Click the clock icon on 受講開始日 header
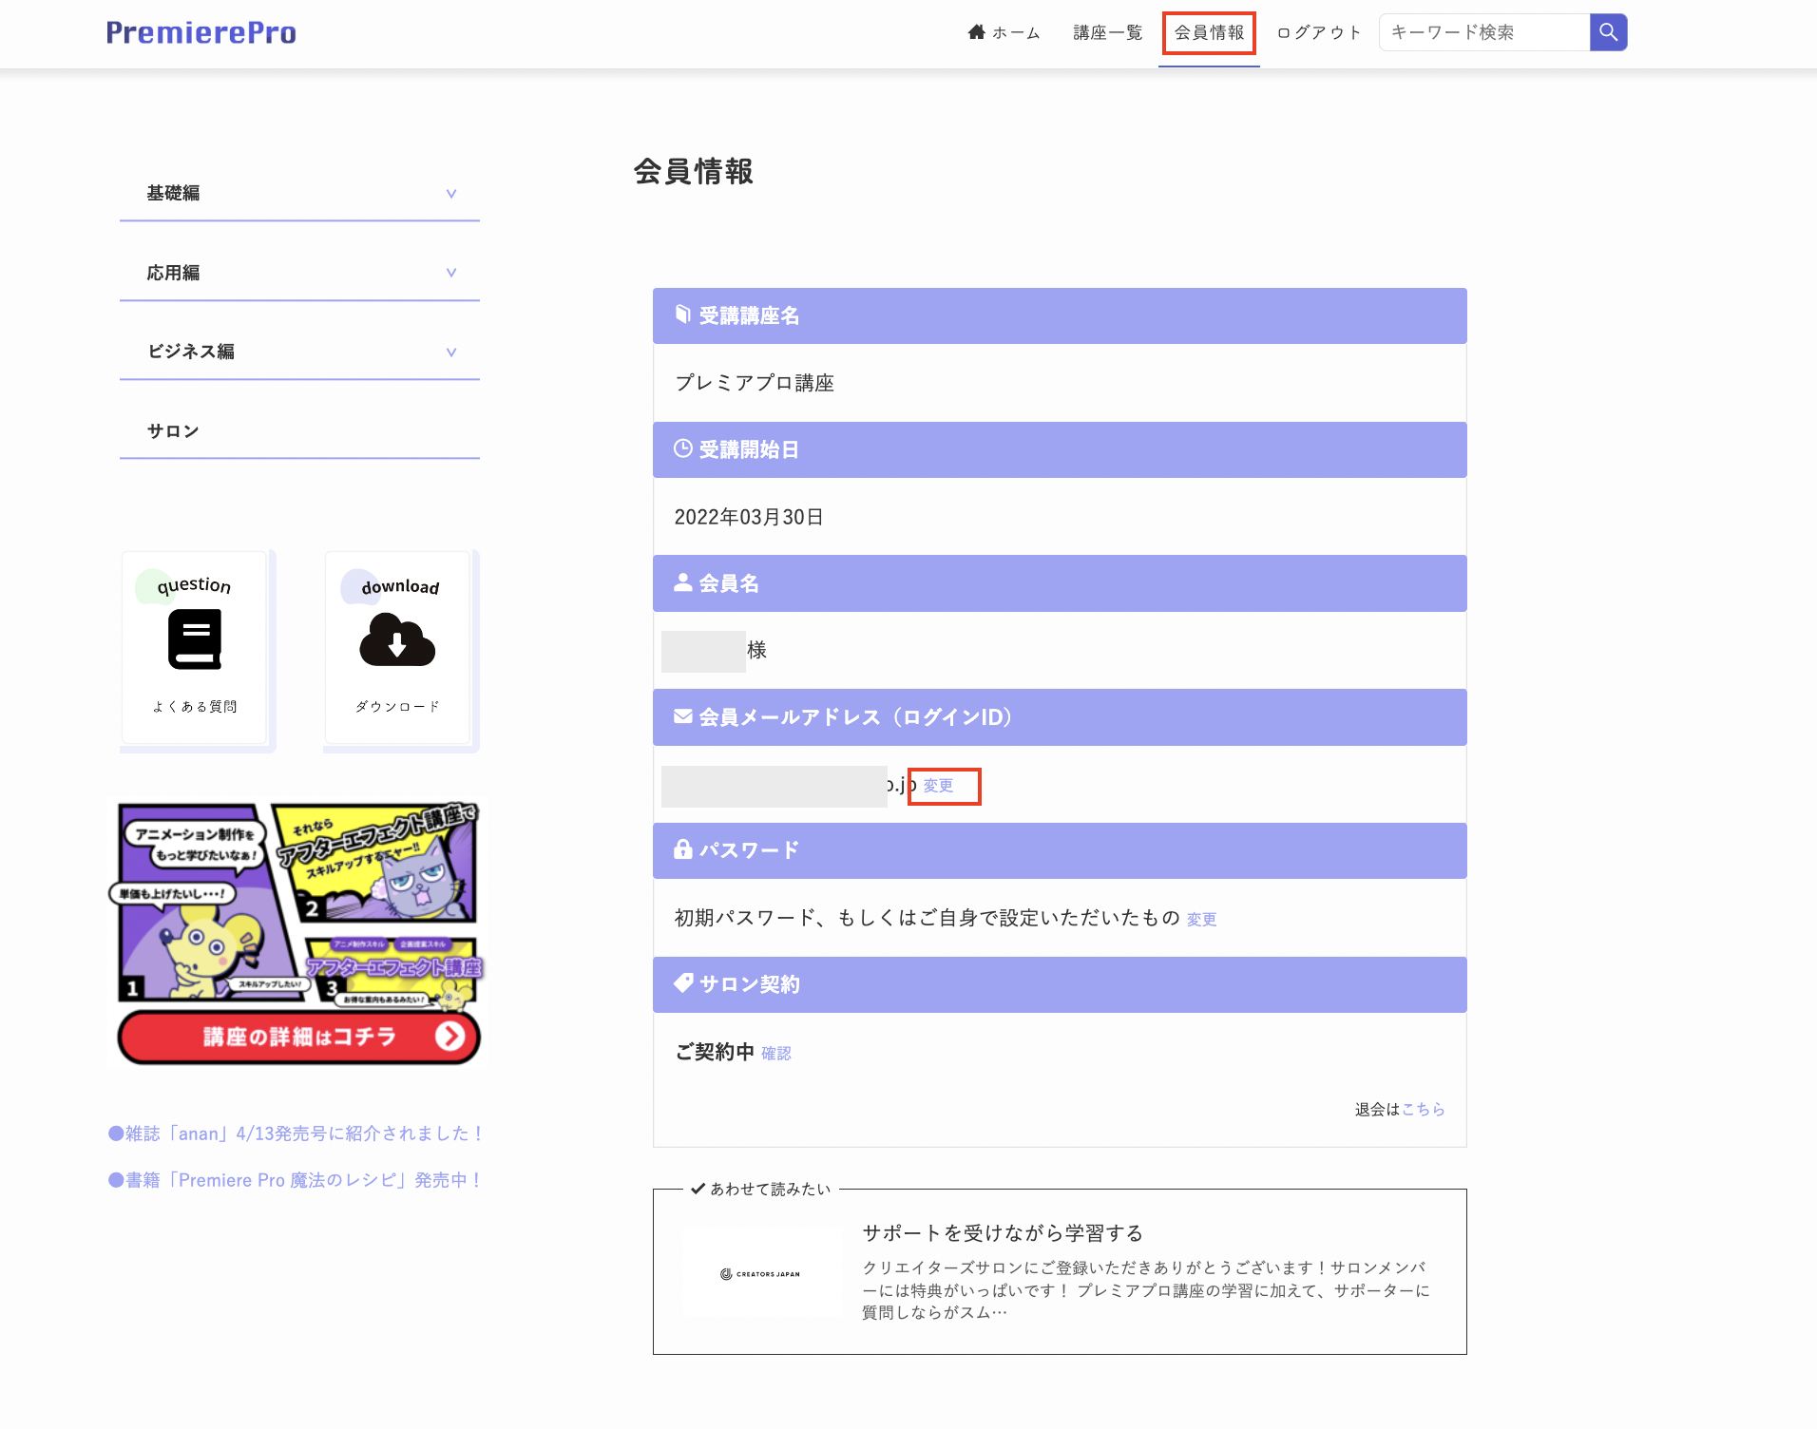This screenshot has height=1429, width=1817. pyautogui.click(x=682, y=448)
